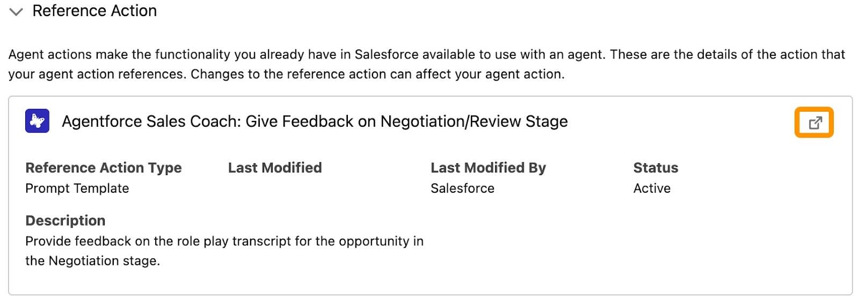Image resolution: width=859 pixels, height=304 pixels.
Task: Click the words Negotiation/Review Stage in the title
Action: (474, 121)
